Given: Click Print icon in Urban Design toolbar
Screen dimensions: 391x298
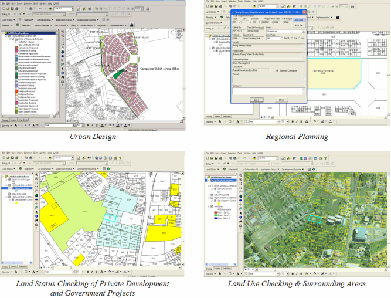Looking at the screenshot, I should (18, 9).
